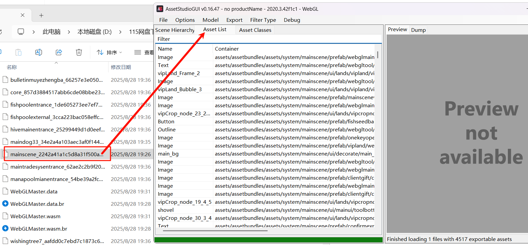Click the green loading progress bar
Screen dimensions: 528x245
268,240
